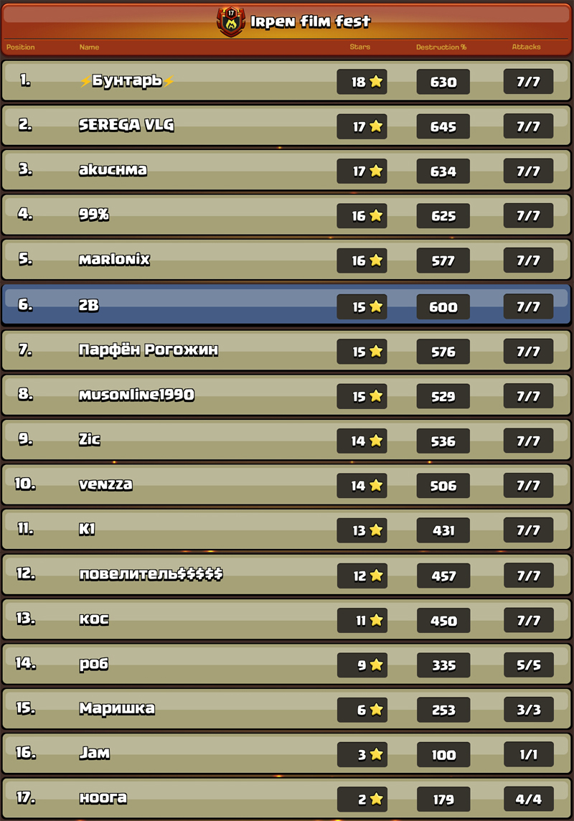Click the star icon in venzza's row
The height and width of the screenshot is (821, 574).
[376, 486]
